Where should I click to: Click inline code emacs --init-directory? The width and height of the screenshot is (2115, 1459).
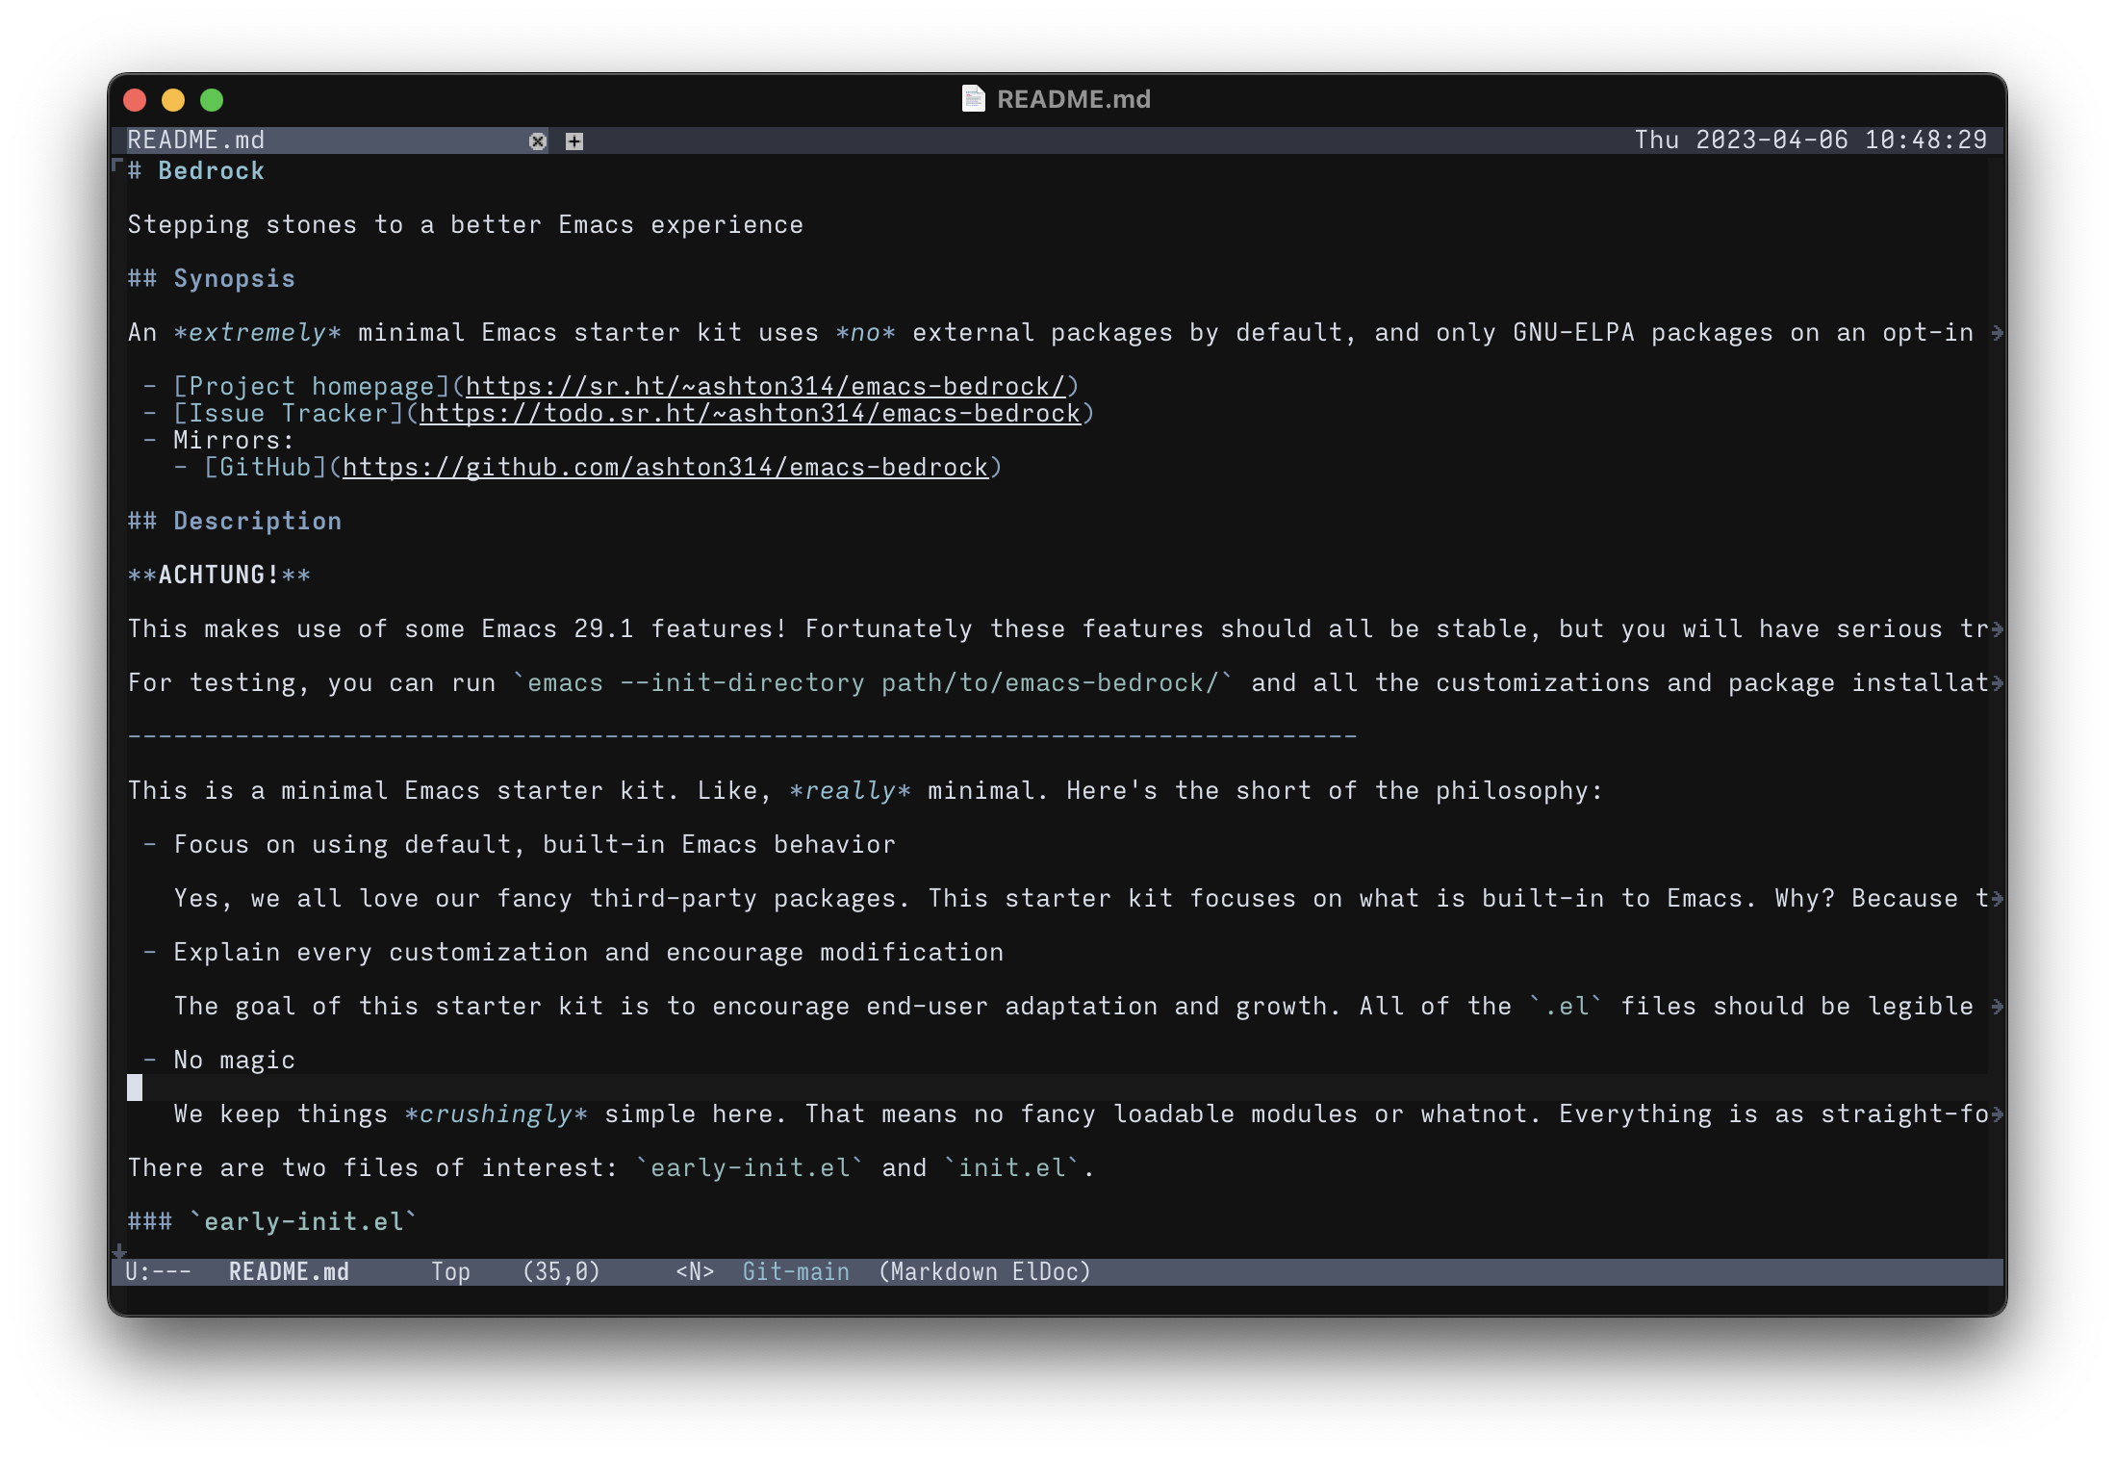873,683
